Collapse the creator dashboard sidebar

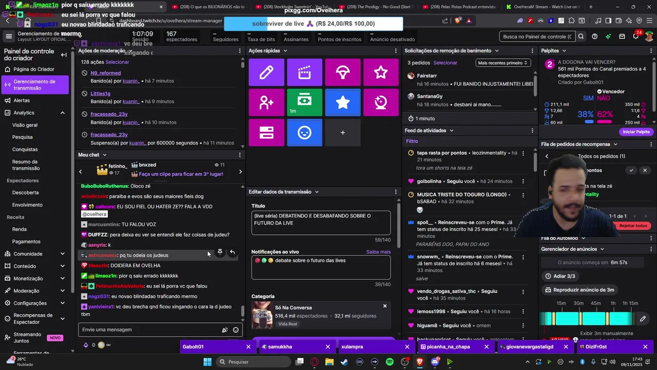(x=64, y=54)
